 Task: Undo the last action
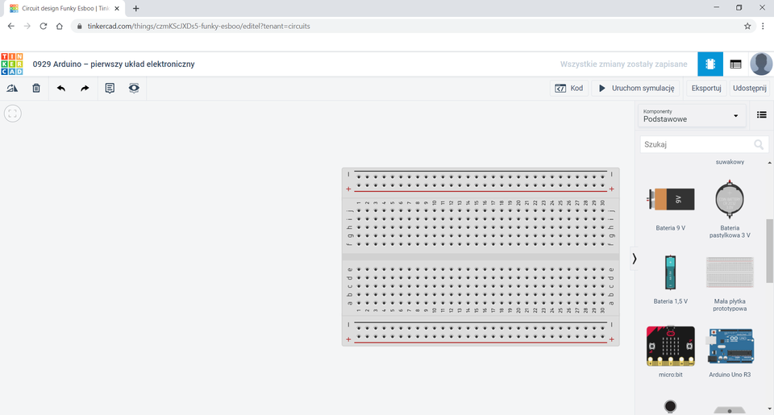61,88
